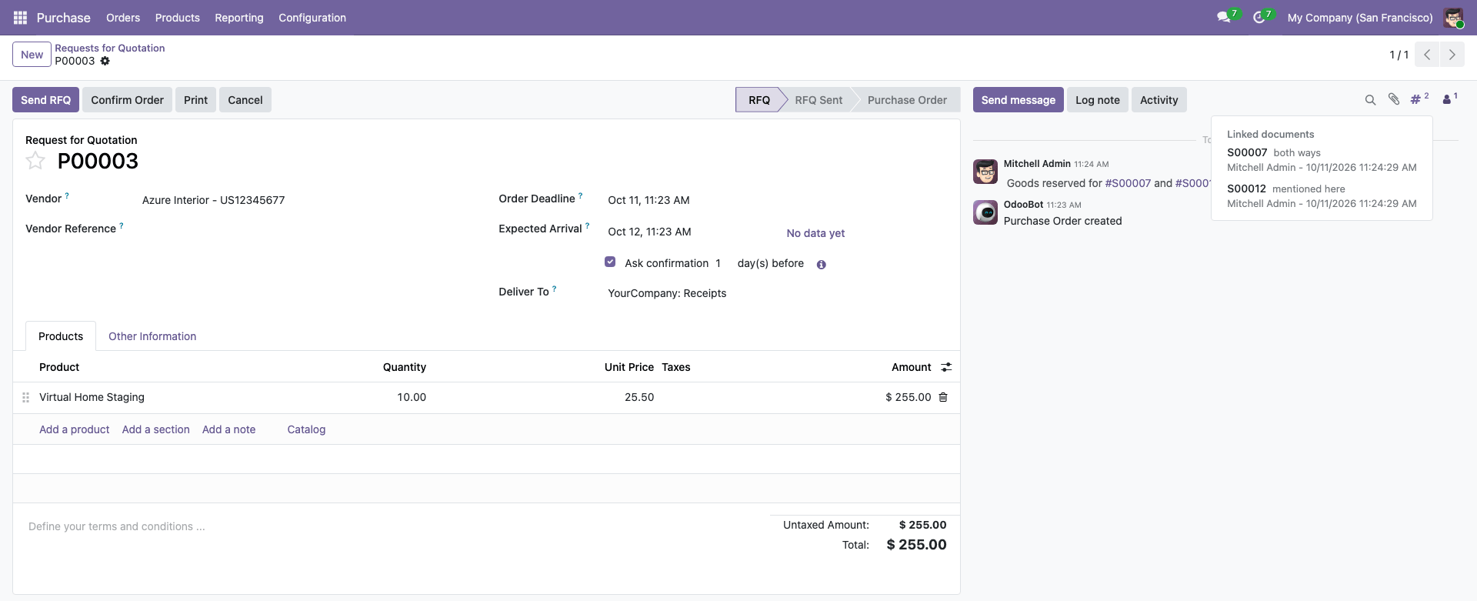Open the conversations chat bubble icon

click(x=1223, y=18)
